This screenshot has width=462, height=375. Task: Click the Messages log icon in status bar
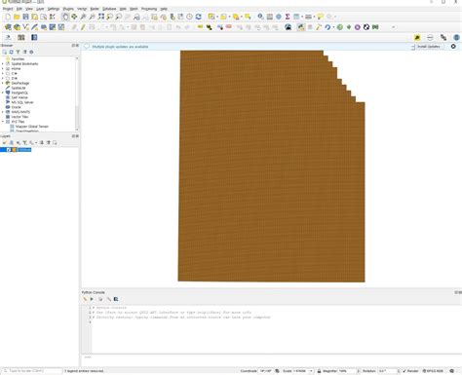[x=452, y=371]
